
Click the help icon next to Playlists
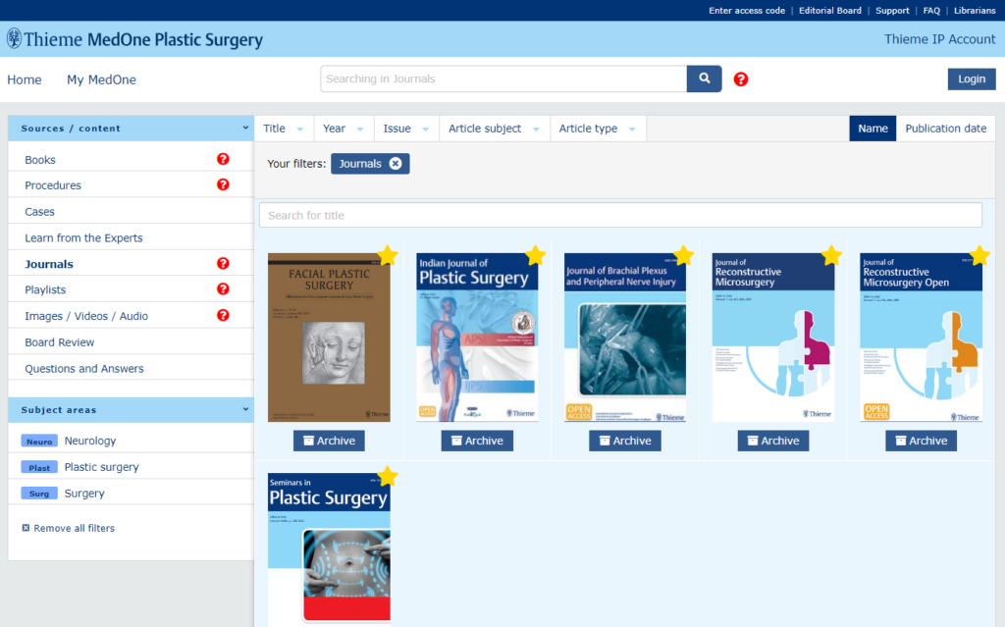coord(223,289)
